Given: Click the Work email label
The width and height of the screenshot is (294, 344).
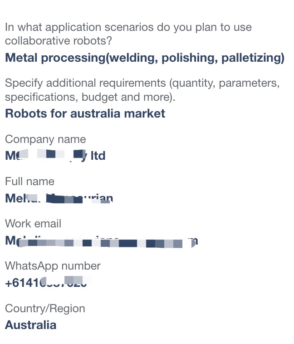Looking at the screenshot, I should (x=33, y=224).
